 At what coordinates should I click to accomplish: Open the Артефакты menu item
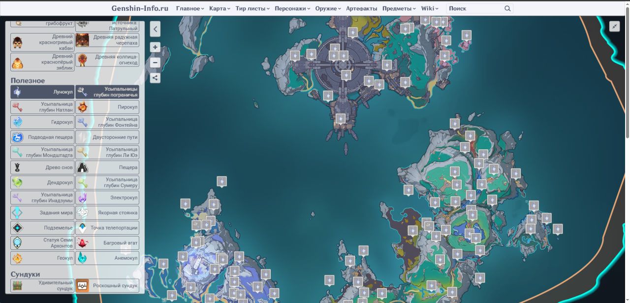[x=361, y=8]
